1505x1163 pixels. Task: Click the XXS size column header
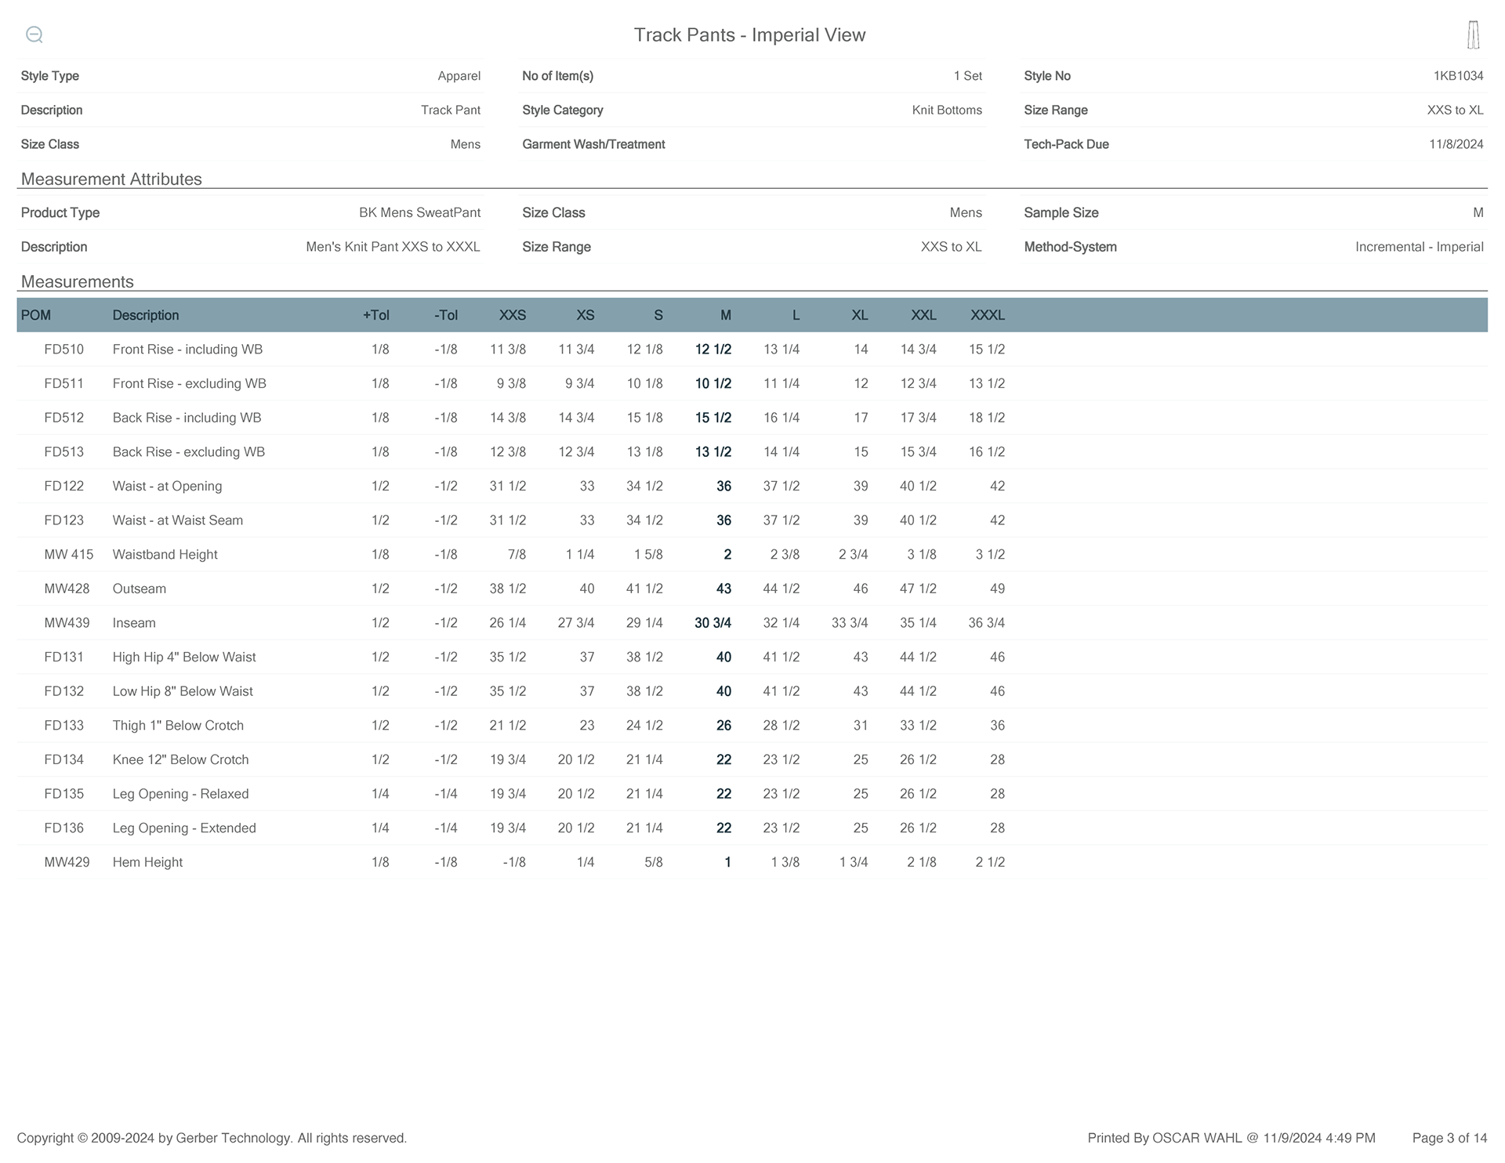tap(512, 315)
